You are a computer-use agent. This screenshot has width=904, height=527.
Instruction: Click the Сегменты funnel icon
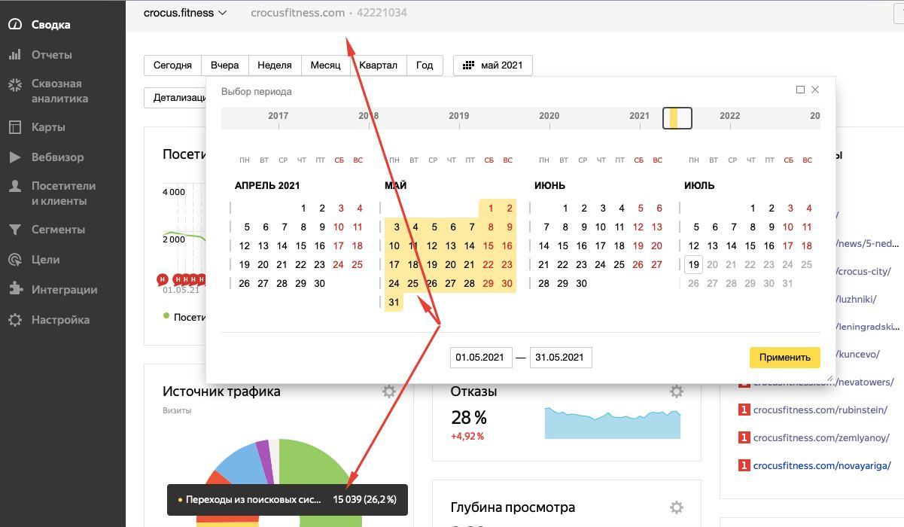pyautogui.click(x=15, y=230)
